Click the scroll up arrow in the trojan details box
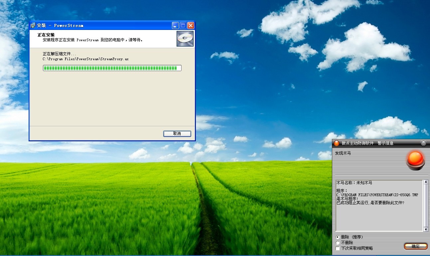The height and width of the screenshot is (256, 430). point(425,182)
